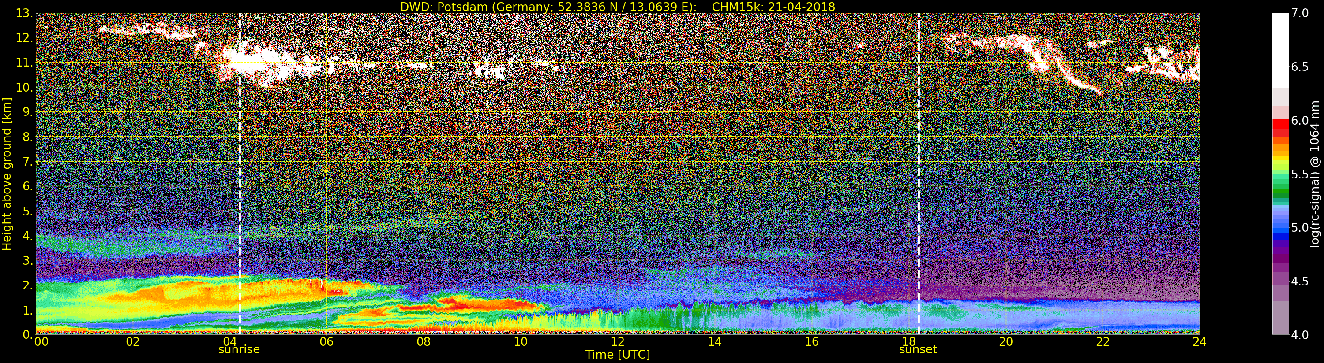The image size is (1324, 363).
Task: Click the height axis tick label '0.'
Action: [27, 335]
